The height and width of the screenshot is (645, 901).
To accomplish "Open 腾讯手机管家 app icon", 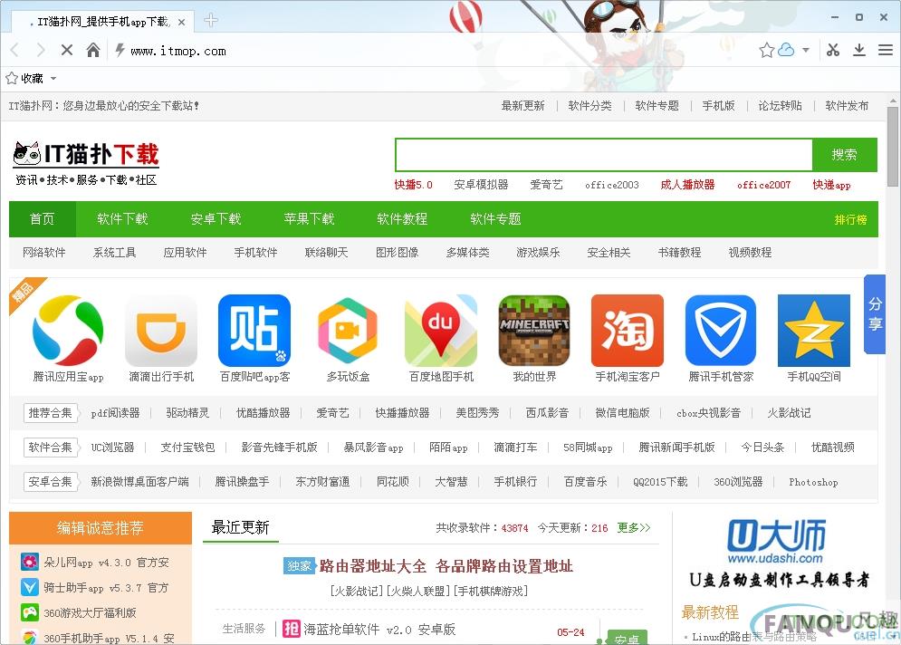I will (721, 331).
